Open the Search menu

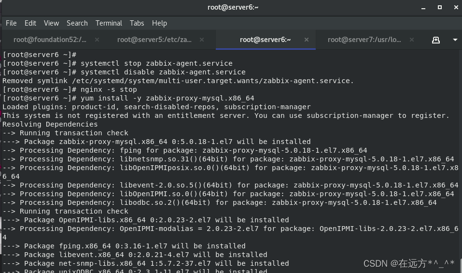(77, 23)
